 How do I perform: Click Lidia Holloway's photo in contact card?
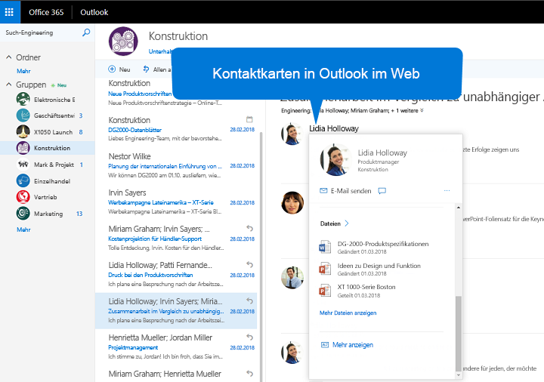[x=335, y=160]
